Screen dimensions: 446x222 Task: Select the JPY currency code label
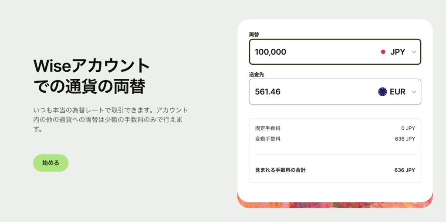click(x=398, y=52)
